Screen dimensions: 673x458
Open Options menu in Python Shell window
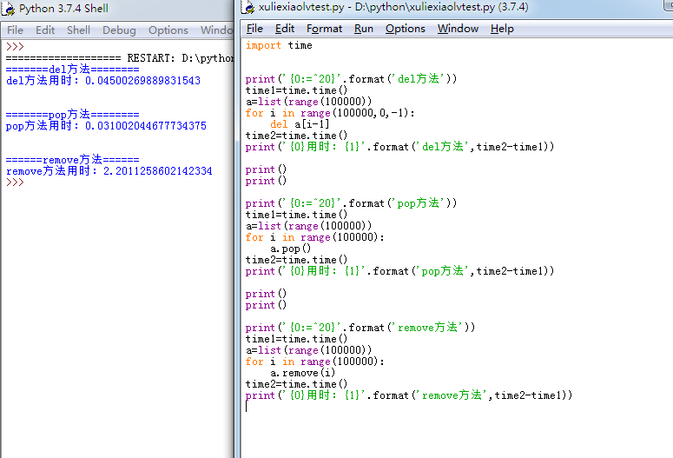point(168,30)
